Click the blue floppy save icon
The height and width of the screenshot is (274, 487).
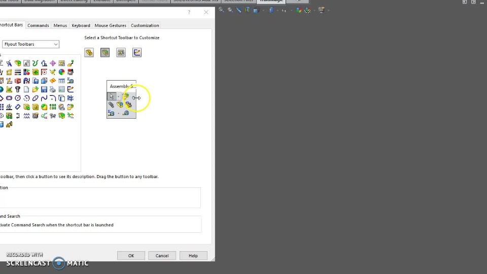44,89
